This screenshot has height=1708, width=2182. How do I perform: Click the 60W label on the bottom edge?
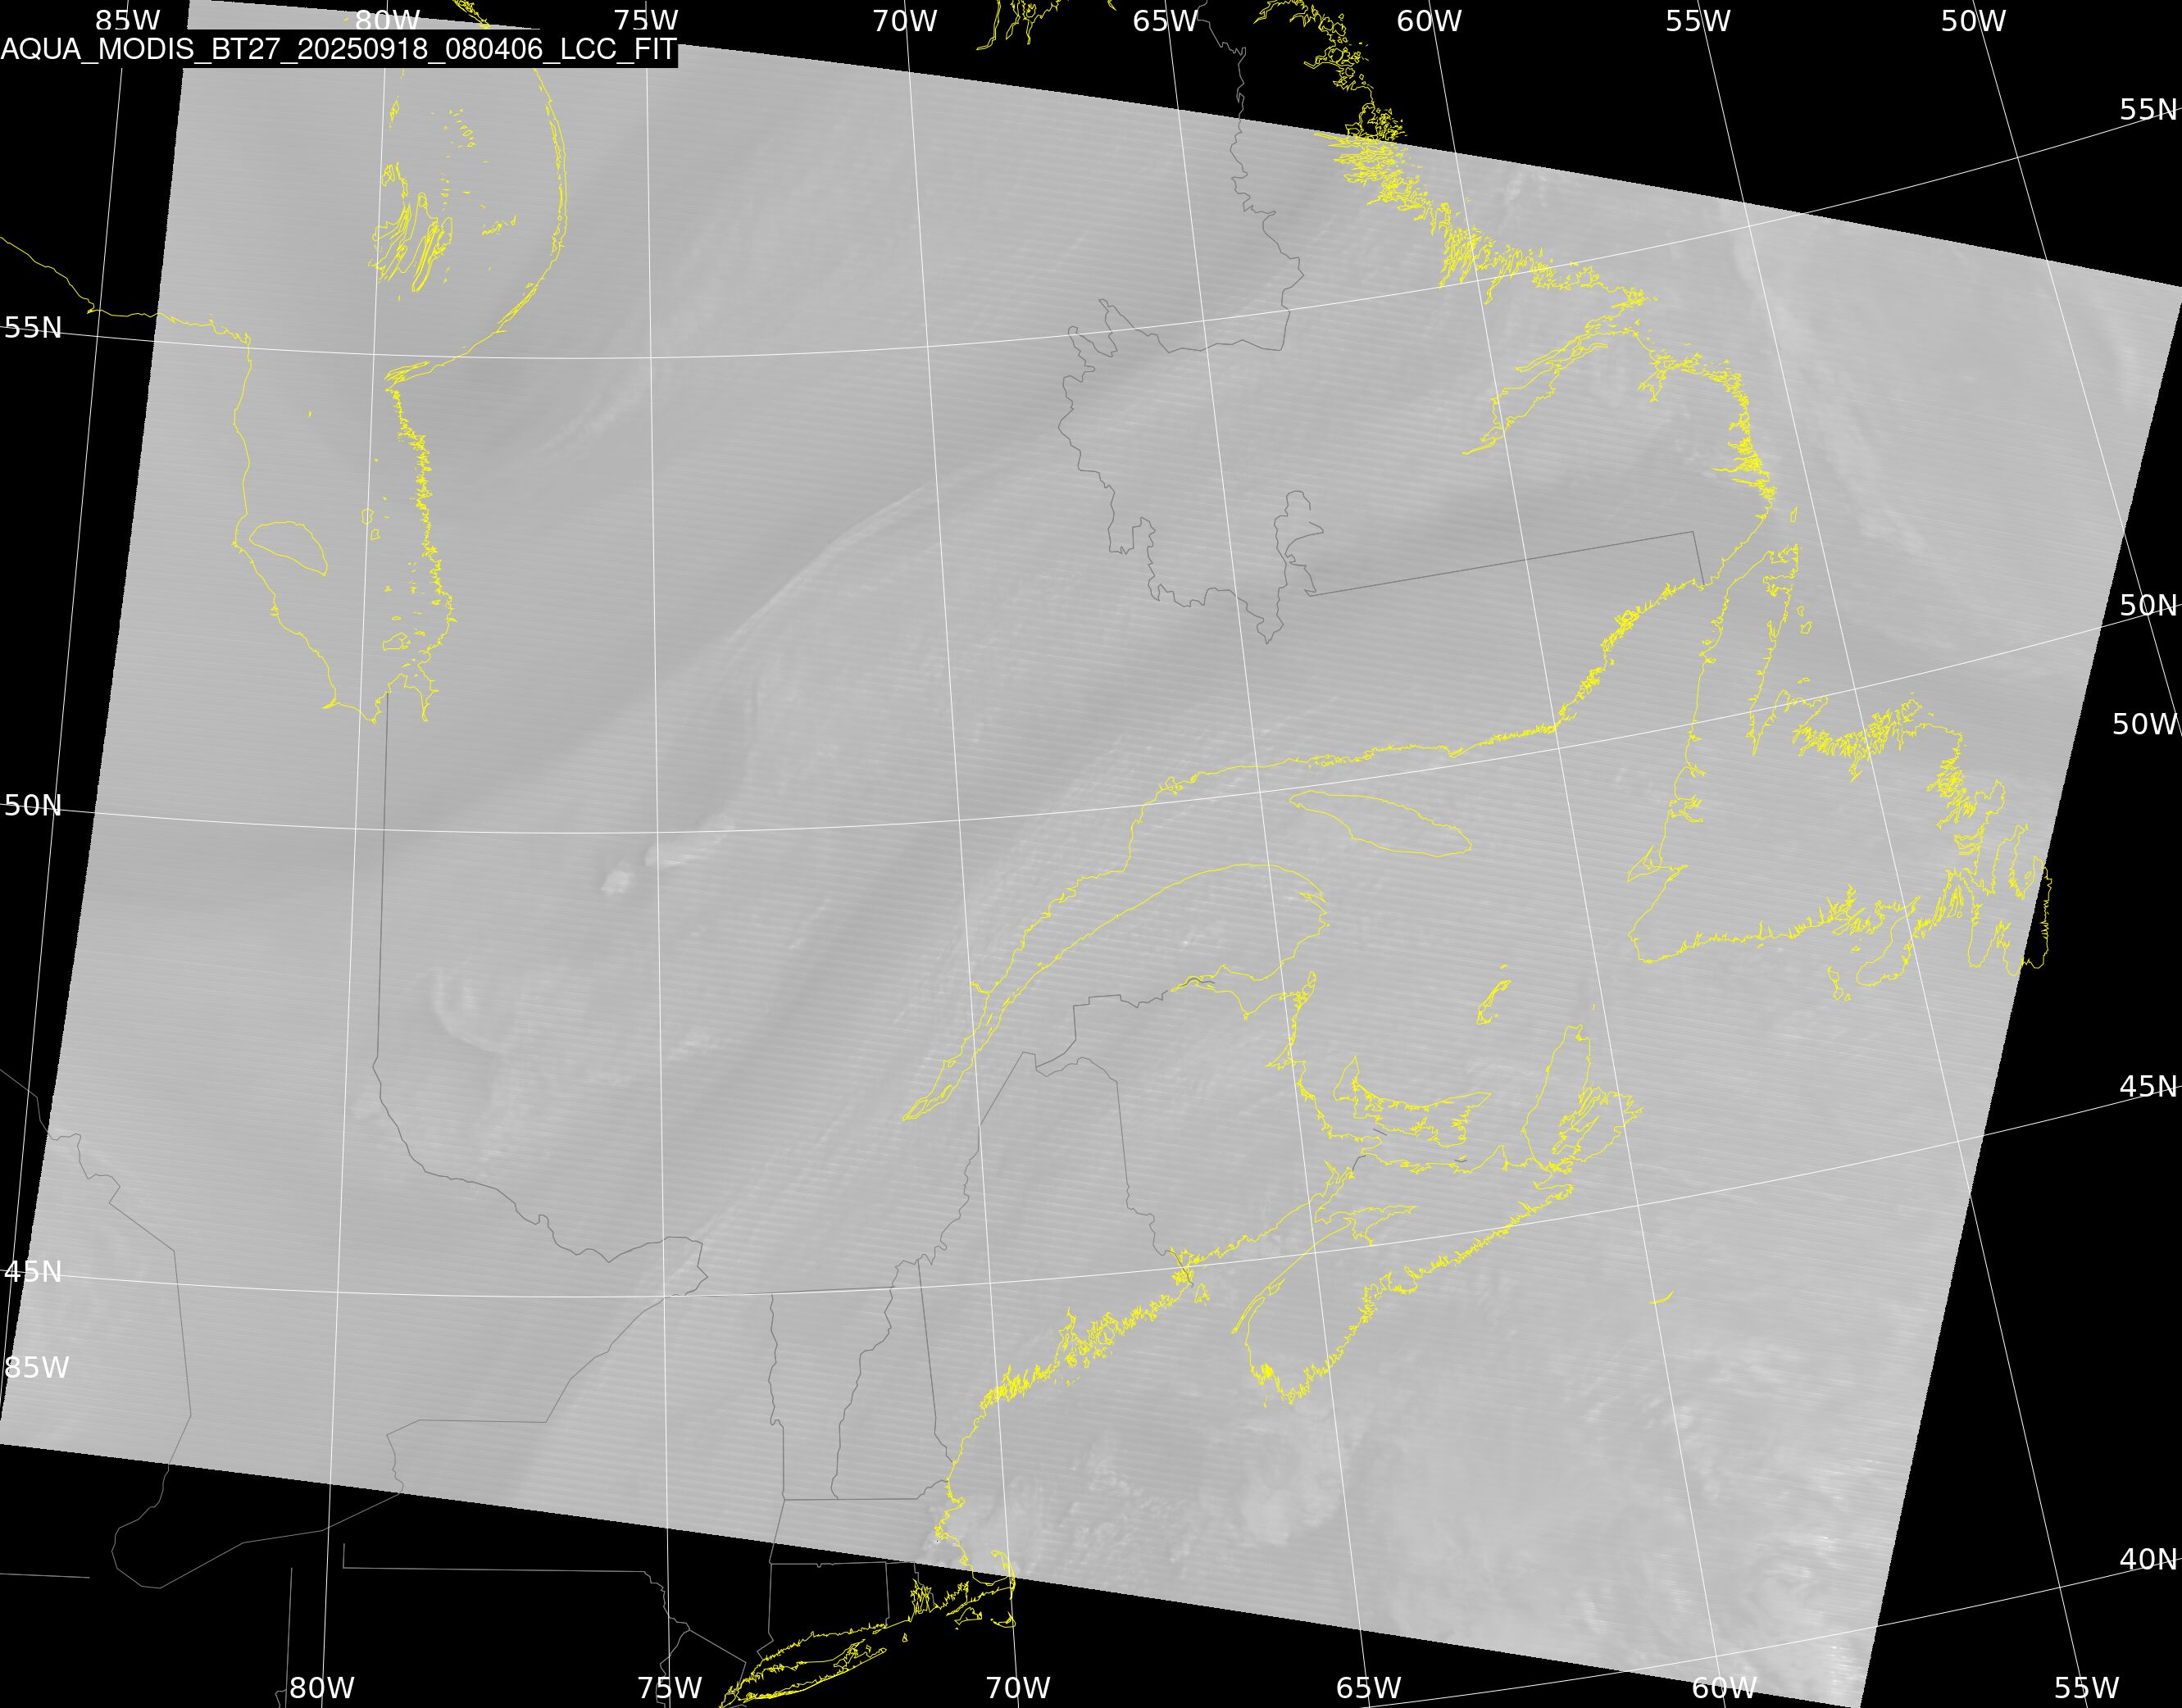pos(1724,1688)
